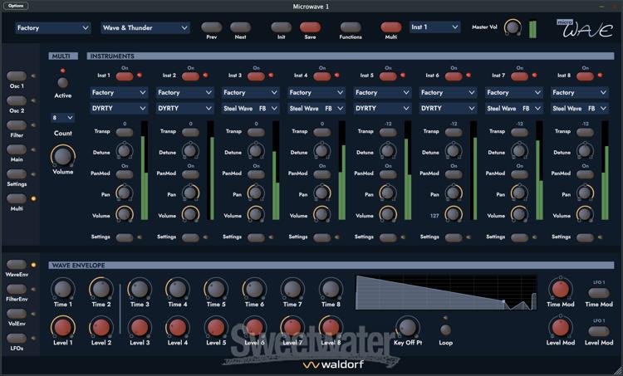The height and width of the screenshot is (376, 623).
Task: Switch to the Filter page
Action: click(17, 125)
